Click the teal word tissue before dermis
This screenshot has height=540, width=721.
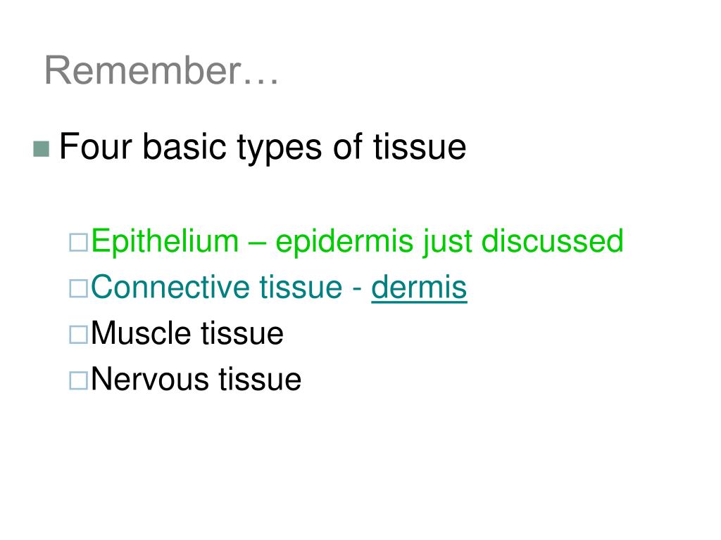click(301, 287)
